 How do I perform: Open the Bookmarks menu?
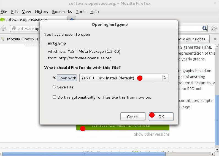(x=62, y=12)
